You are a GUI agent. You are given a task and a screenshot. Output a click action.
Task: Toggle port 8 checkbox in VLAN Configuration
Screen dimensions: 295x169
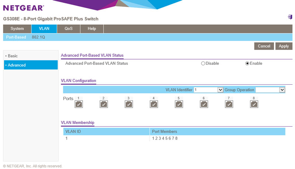[254, 104]
